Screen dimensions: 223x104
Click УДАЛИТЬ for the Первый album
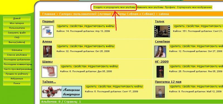(x=63, y=26)
